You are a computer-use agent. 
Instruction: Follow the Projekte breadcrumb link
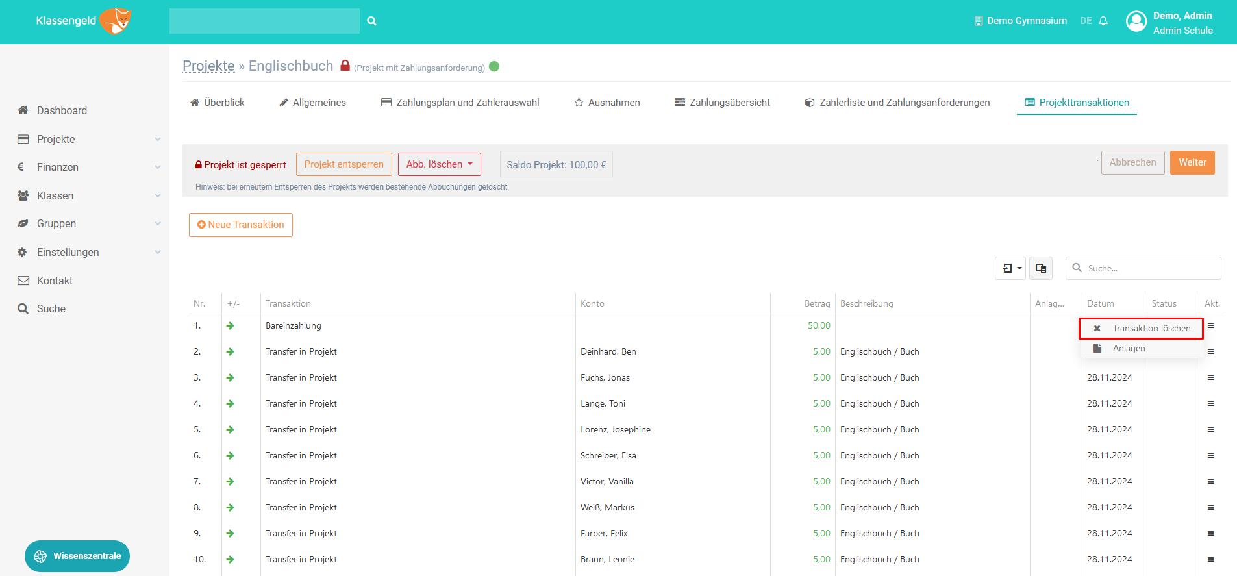coord(208,66)
